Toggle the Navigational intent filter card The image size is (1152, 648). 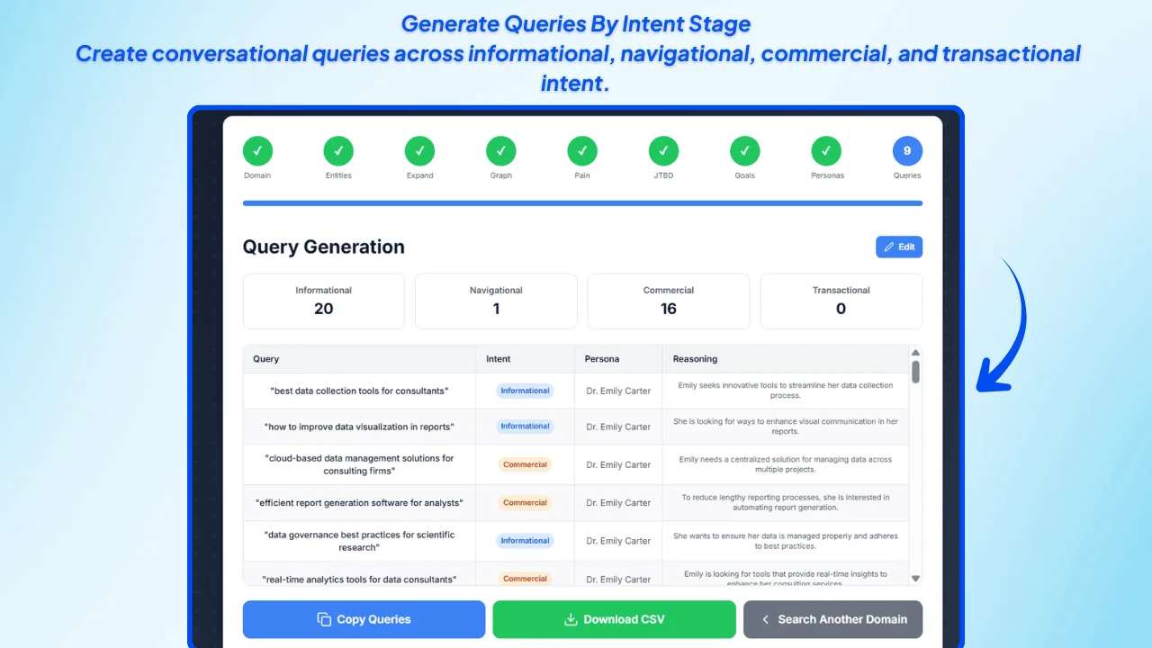click(496, 301)
